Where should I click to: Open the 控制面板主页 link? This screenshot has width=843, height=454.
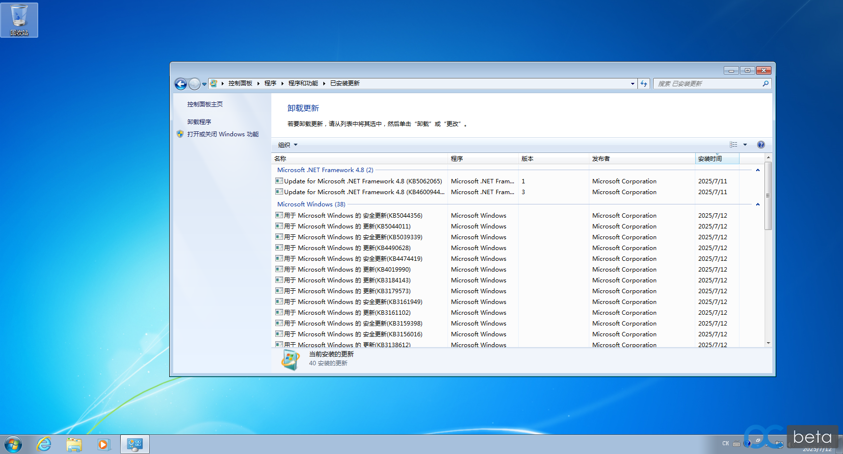[205, 104]
